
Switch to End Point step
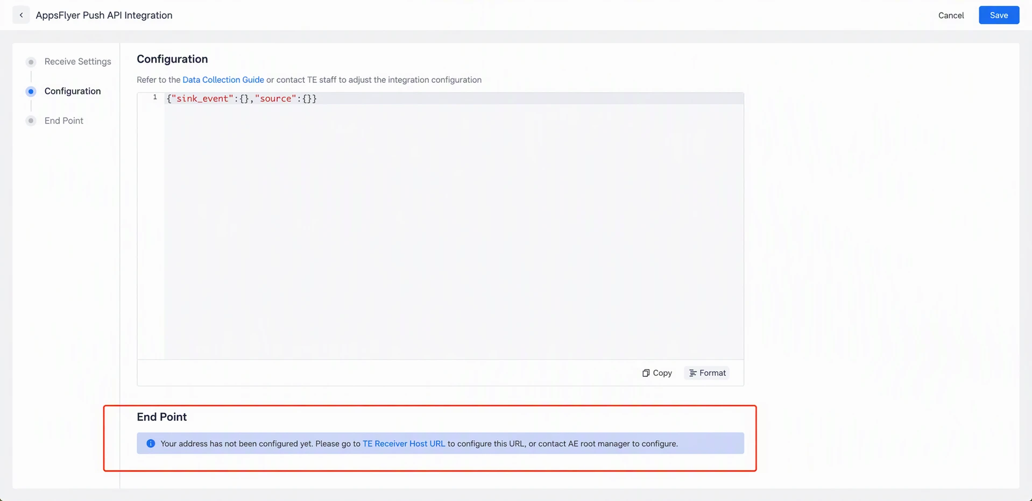(63, 121)
